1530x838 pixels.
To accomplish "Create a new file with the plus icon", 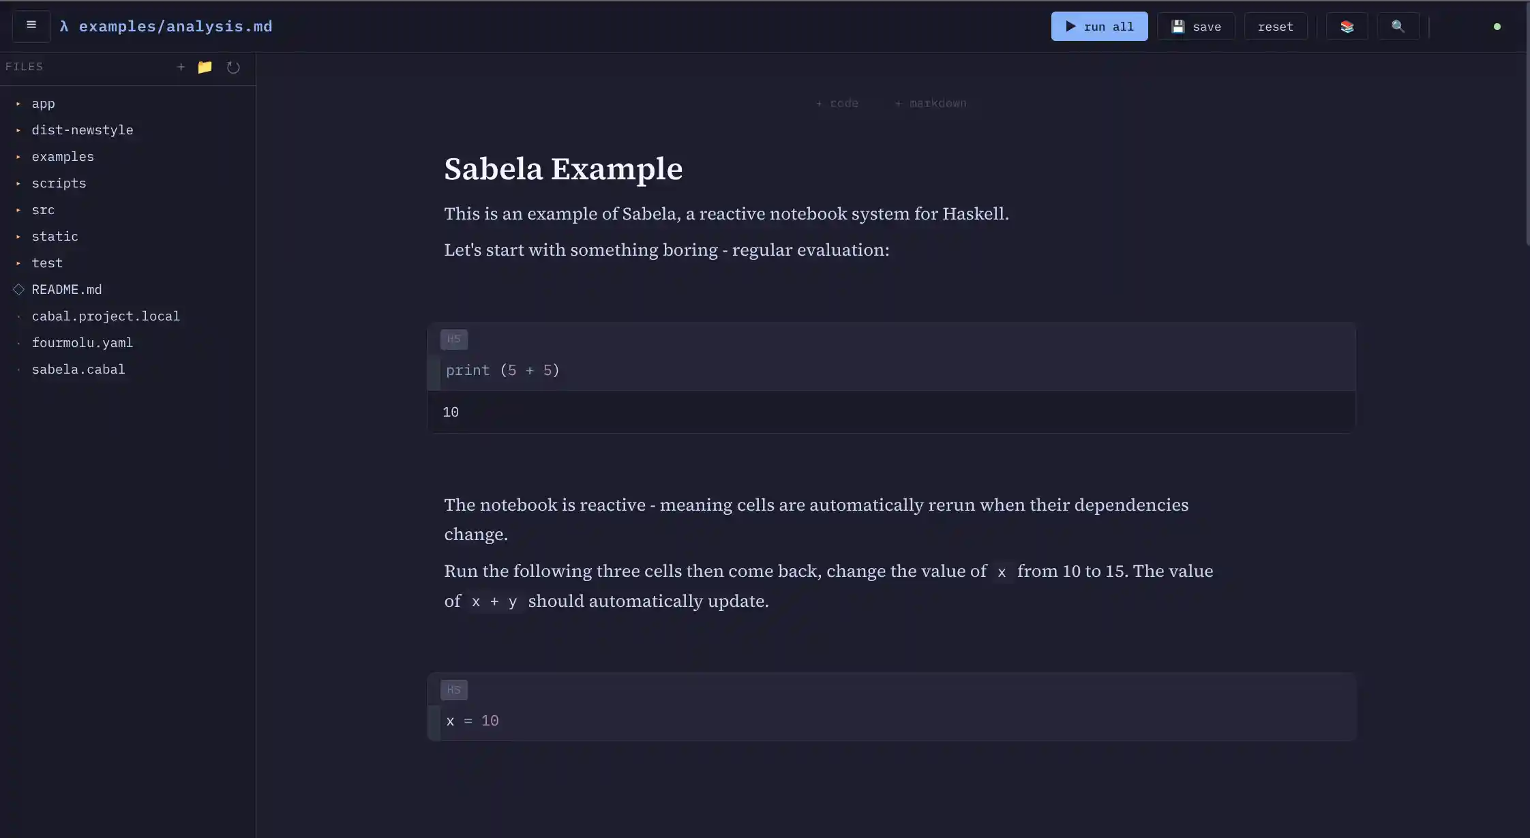I will click(x=181, y=67).
